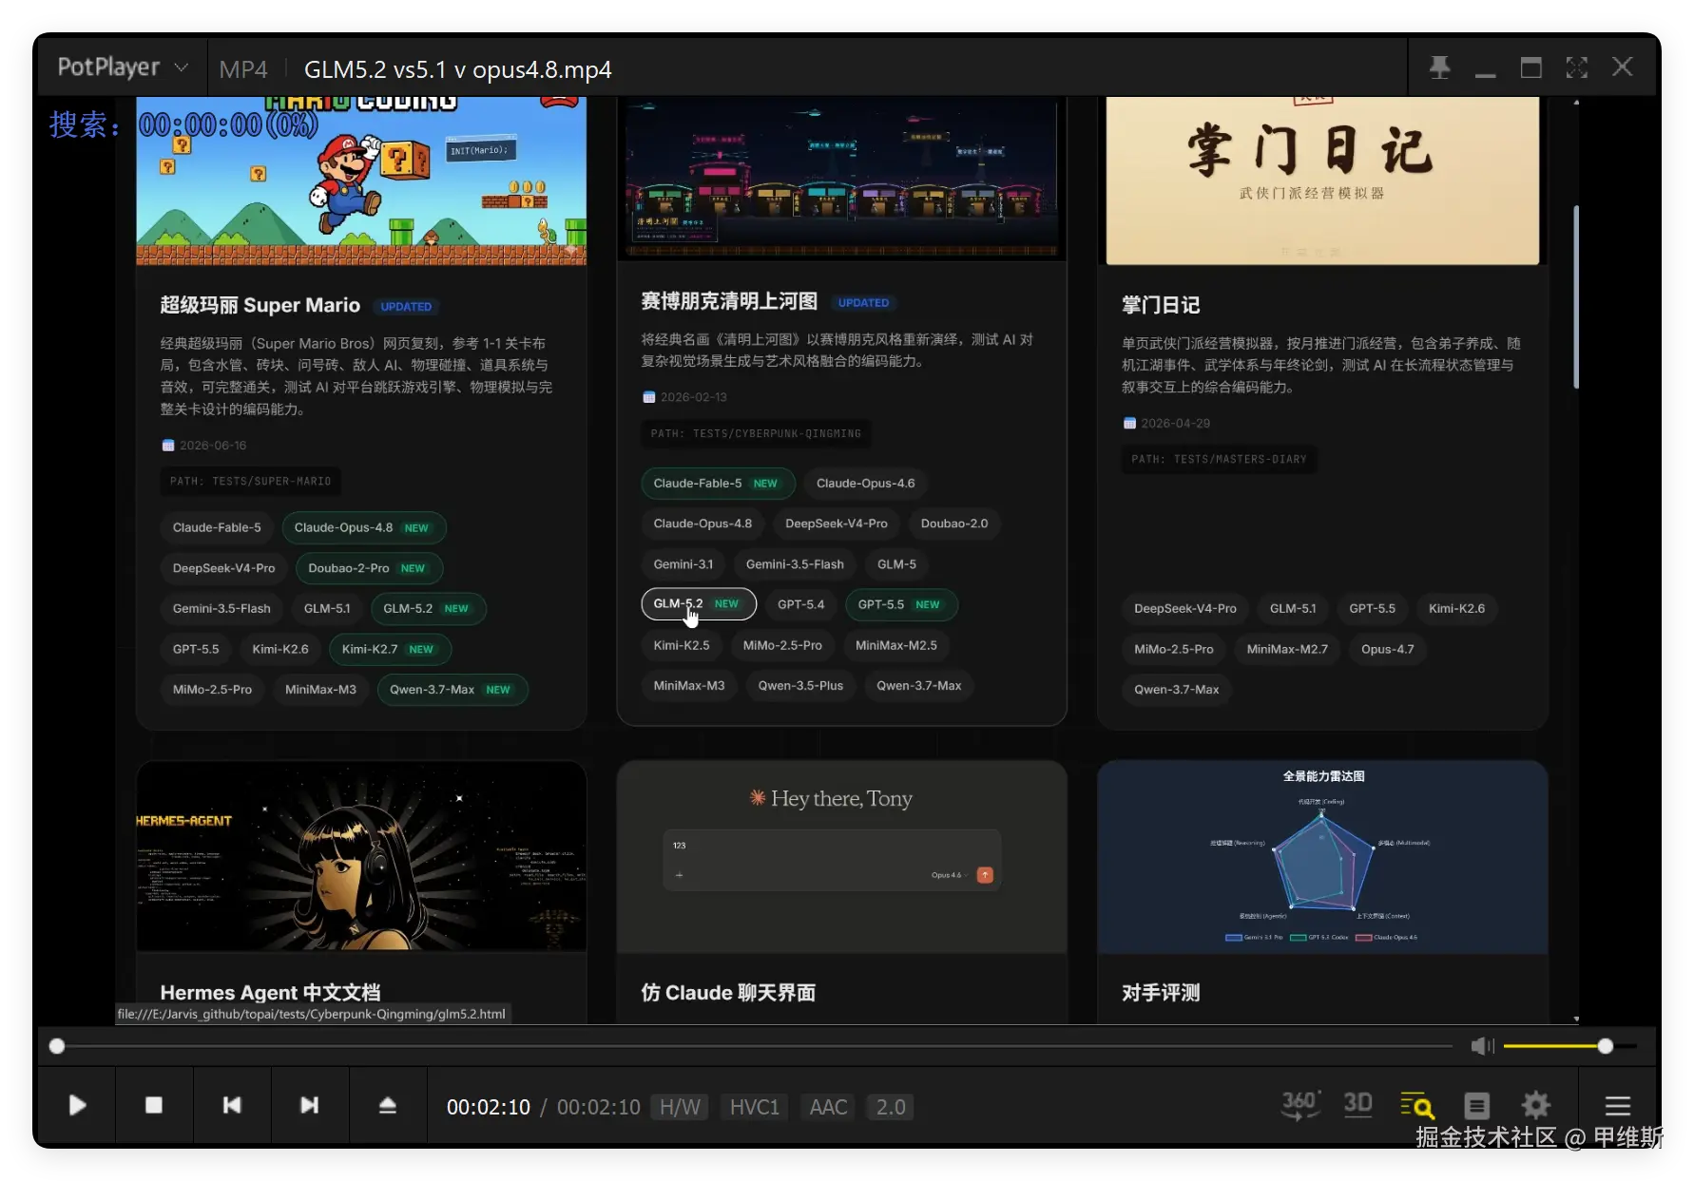Screen dimensions: 1694x1181
Task: Click the scrollbar down arrow in the video
Action: coord(1576,1019)
